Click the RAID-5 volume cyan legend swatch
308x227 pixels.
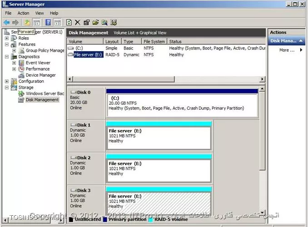pos(151,220)
